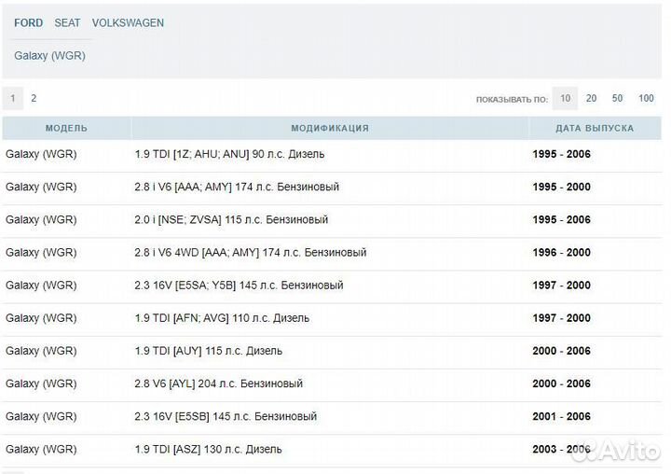Show 10 items per page
Viewport: 671px width, 474px height.
pos(565,98)
